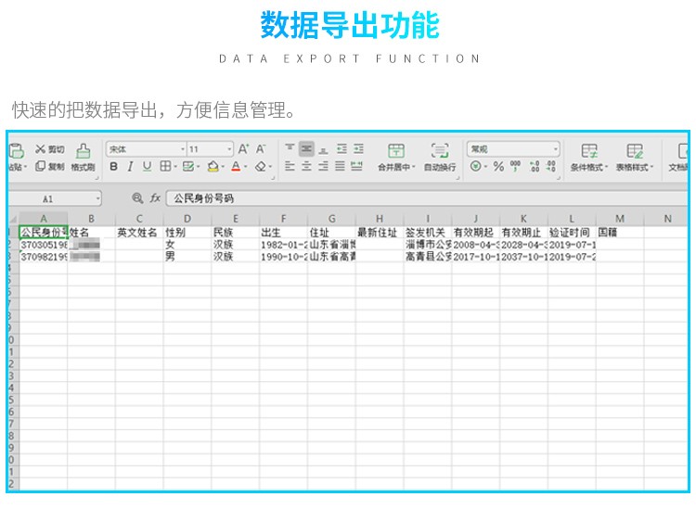Click the Copy (复制) icon
Image resolution: width=696 pixels, height=509 pixels.
pos(41,167)
